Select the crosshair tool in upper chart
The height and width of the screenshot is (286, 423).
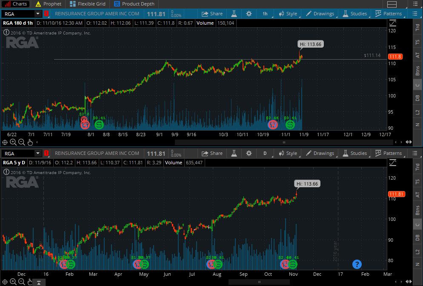click(x=5, y=142)
